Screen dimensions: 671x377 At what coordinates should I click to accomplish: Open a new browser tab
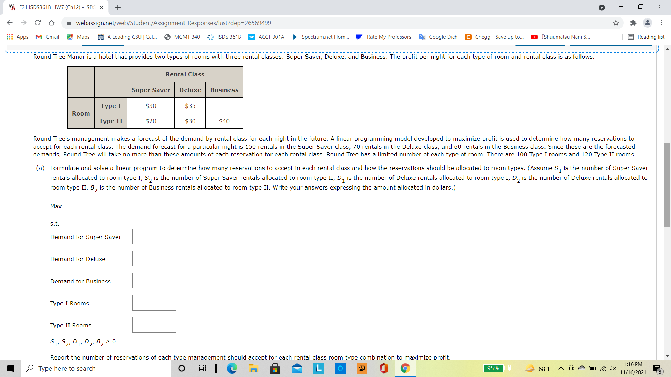(x=118, y=7)
